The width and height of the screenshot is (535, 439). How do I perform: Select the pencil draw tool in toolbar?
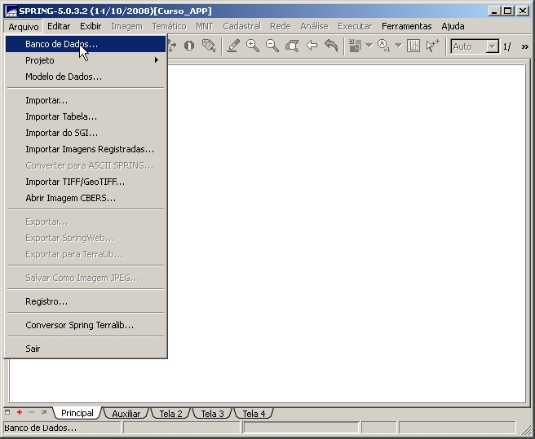click(x=233, y=46)
